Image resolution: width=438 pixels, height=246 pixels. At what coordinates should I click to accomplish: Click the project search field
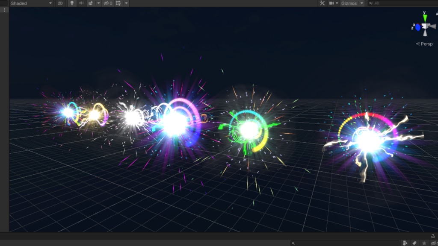tap(345, 243)
